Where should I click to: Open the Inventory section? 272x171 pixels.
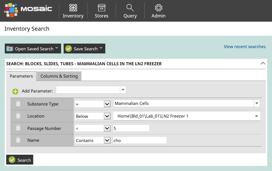73,11
